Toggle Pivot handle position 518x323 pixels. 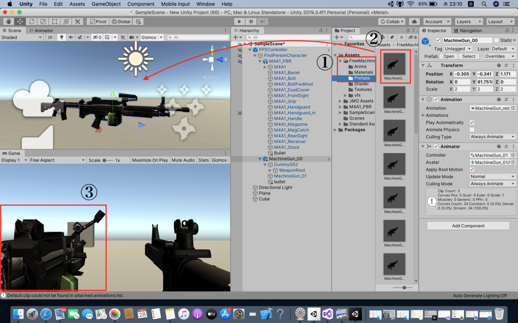click(98, 22)
